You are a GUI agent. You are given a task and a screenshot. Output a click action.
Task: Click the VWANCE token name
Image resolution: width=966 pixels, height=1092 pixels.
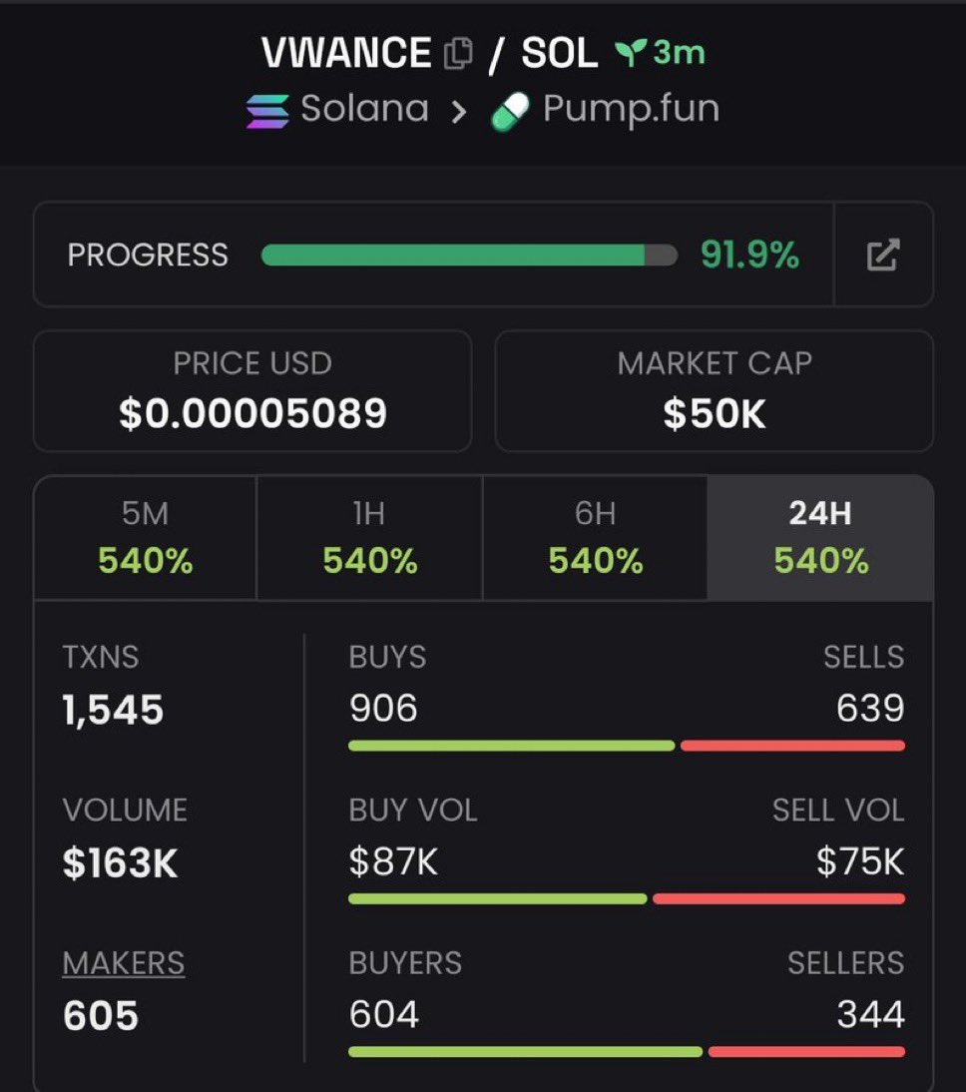click(x=345, y=54)
